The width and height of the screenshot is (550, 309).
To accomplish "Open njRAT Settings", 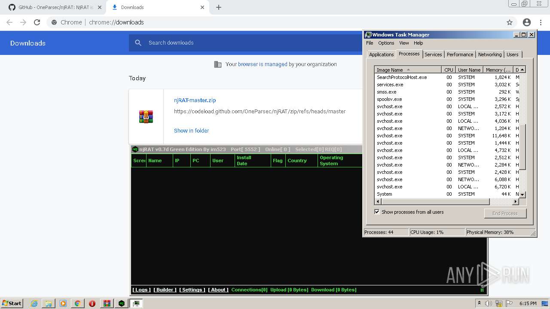I will pyautogui.click(x=192, y=290).
